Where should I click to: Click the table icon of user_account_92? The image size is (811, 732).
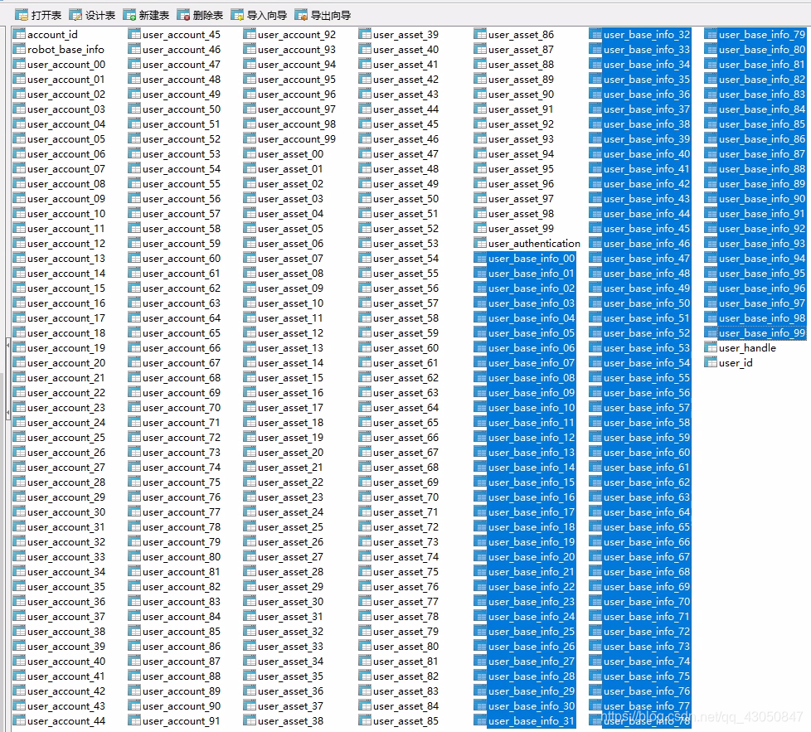250,35
